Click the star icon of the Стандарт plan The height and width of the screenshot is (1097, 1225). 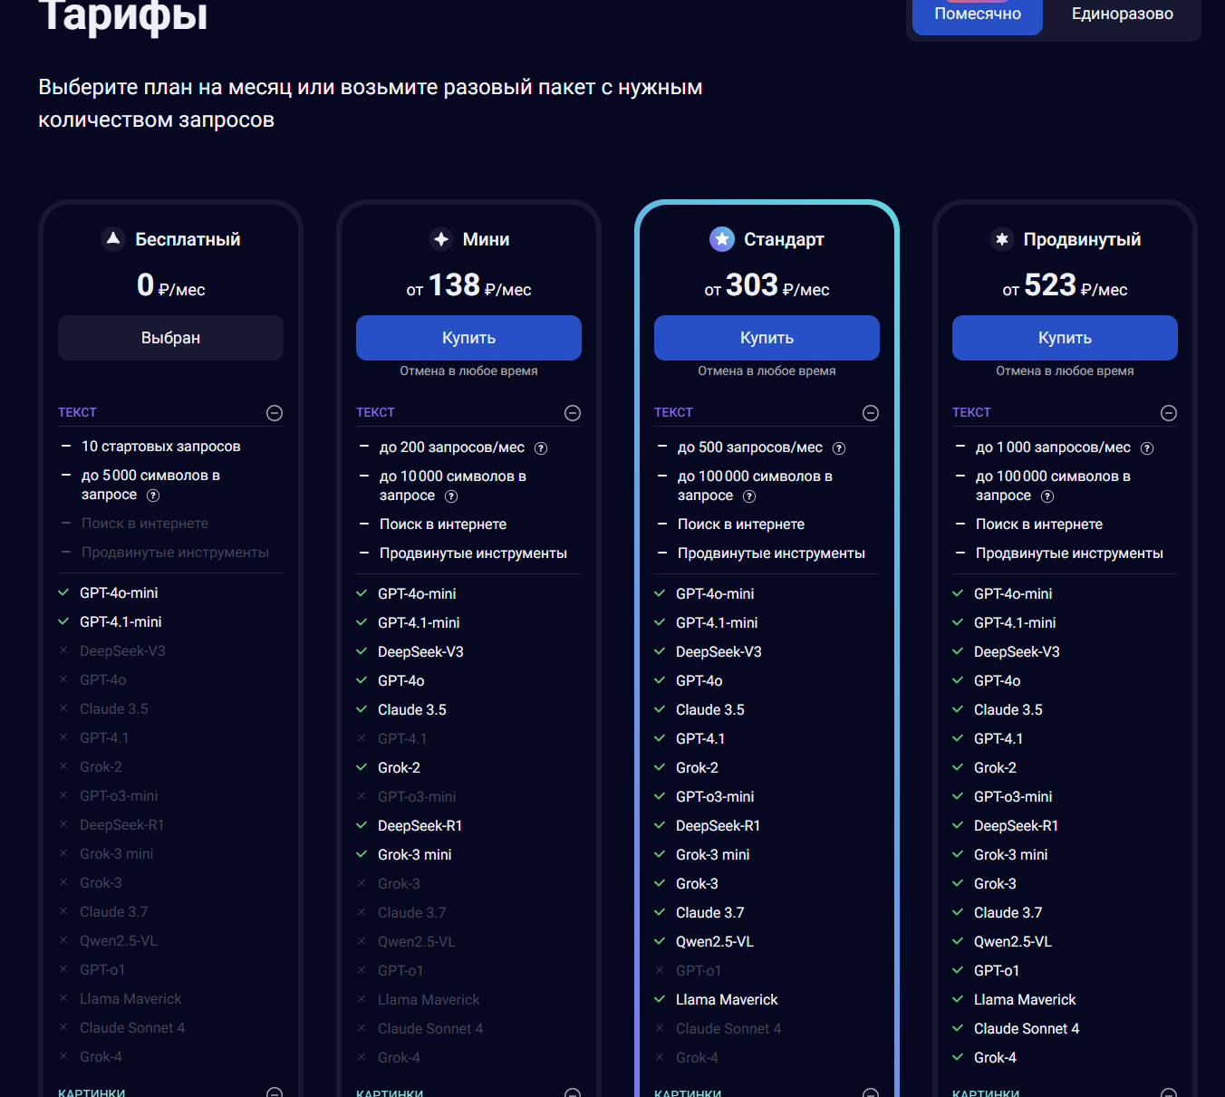point(722,239)
